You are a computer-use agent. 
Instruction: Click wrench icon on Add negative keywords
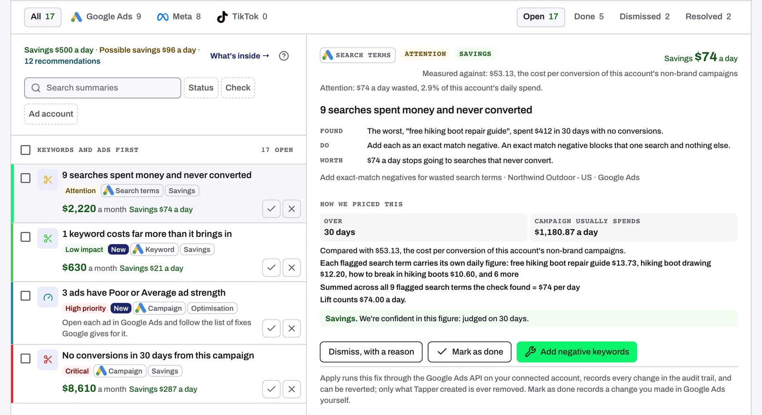point(531,352)
